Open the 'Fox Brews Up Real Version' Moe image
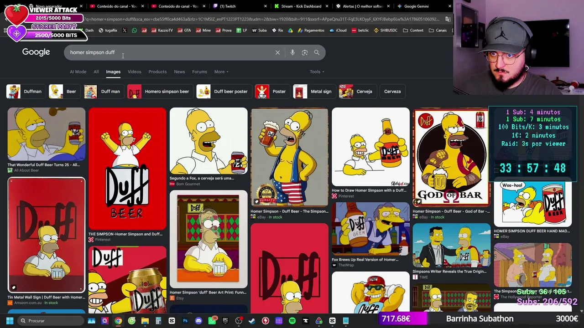The height and width of the screenshot is (328, 584). pos(370,229)
